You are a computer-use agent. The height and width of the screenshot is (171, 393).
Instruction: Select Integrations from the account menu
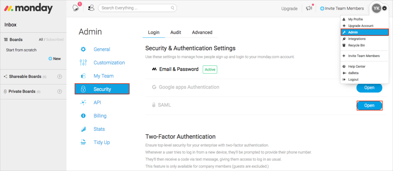[356, 39]
